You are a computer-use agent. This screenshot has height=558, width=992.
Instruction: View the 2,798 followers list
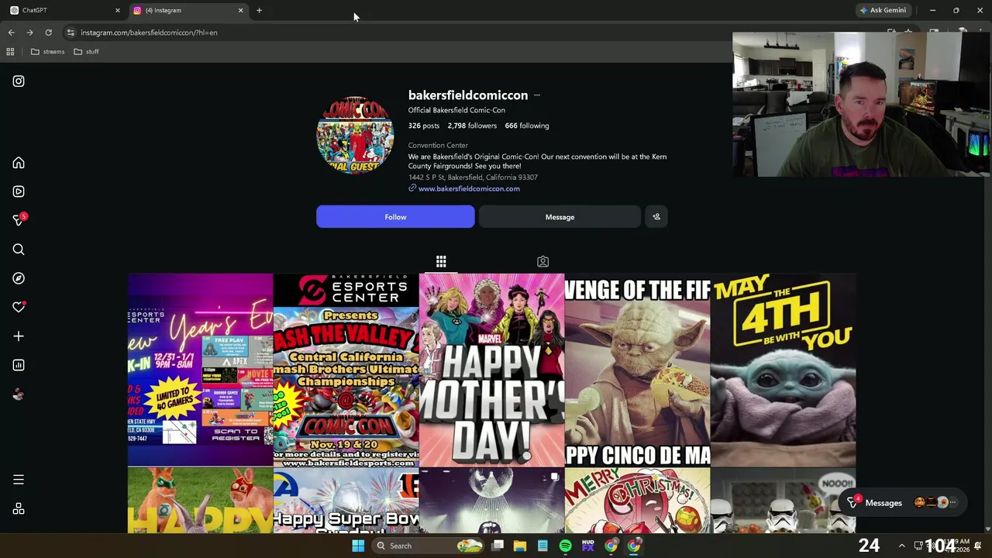(x=472, y=126)
